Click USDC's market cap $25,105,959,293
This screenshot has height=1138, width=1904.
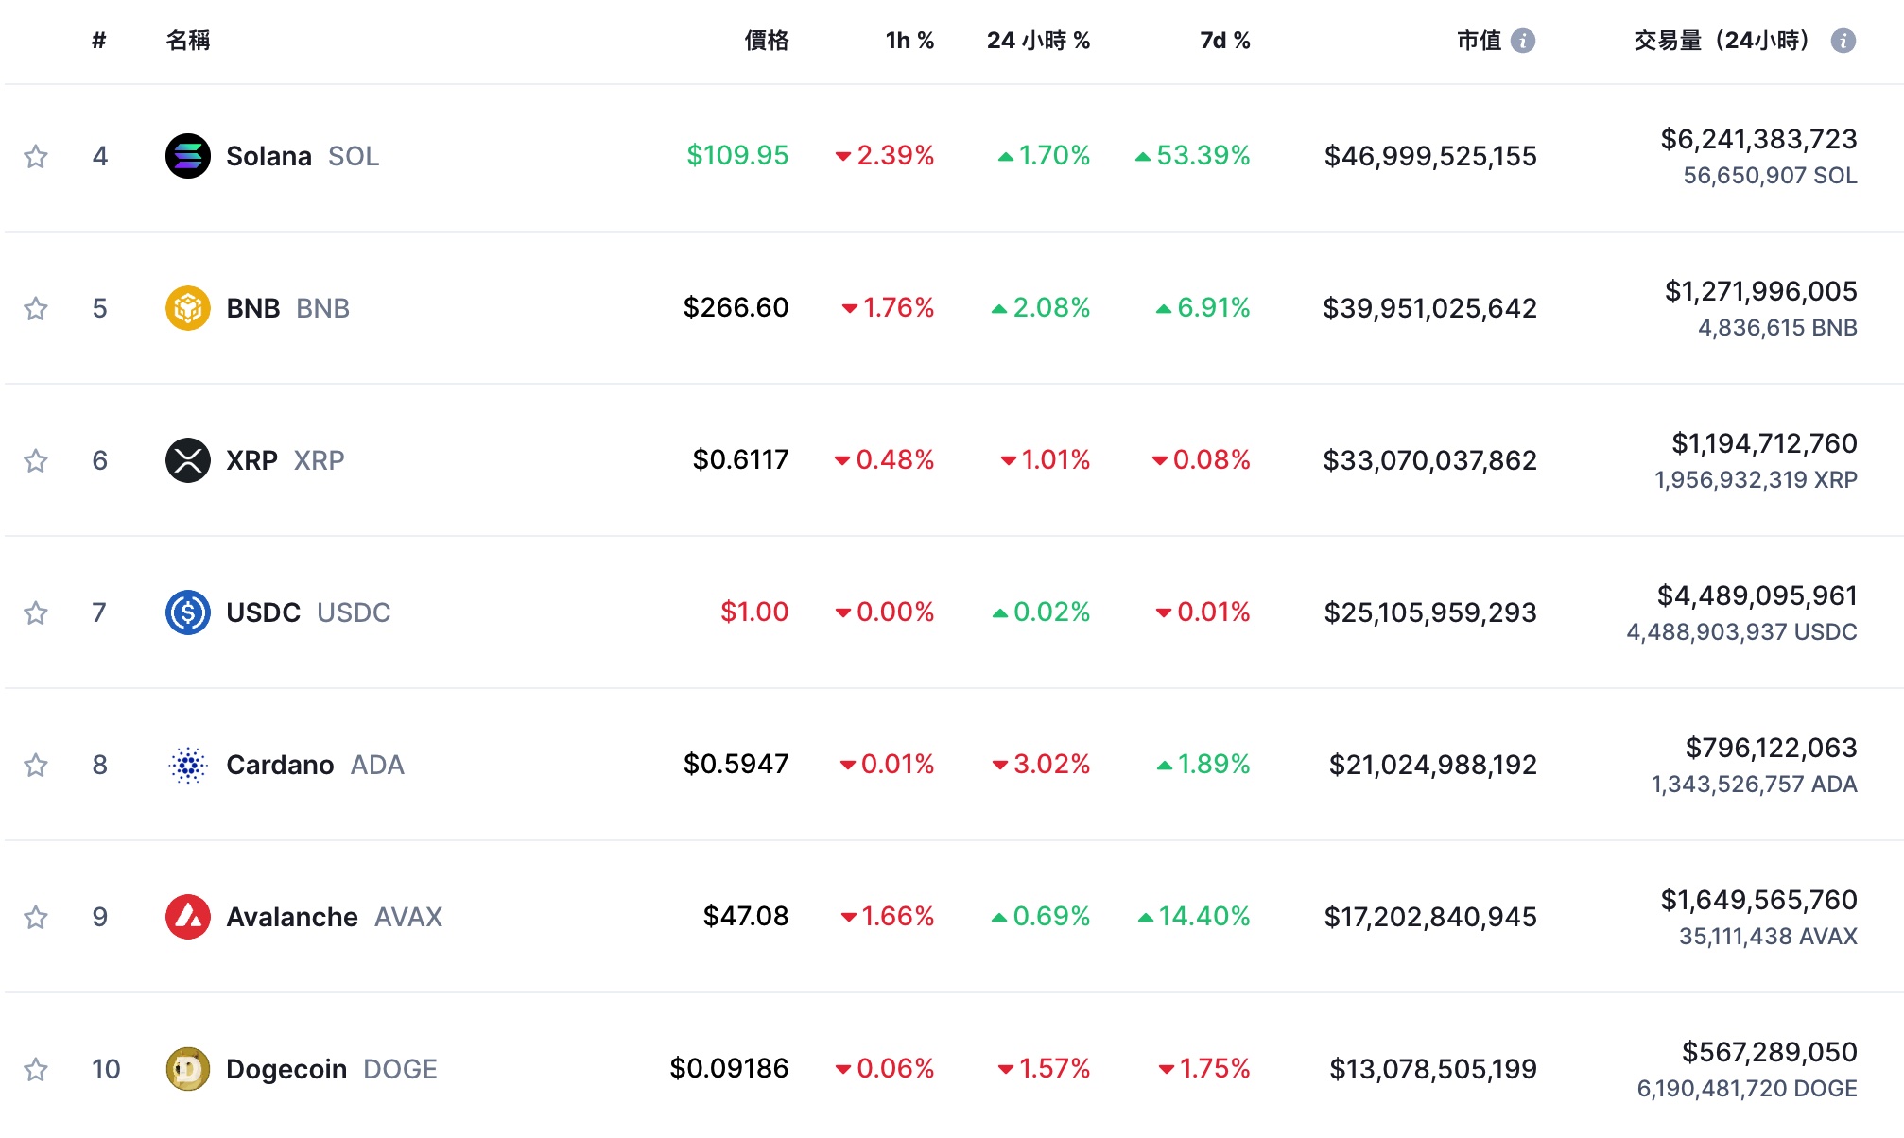[x=1430, y=612]
